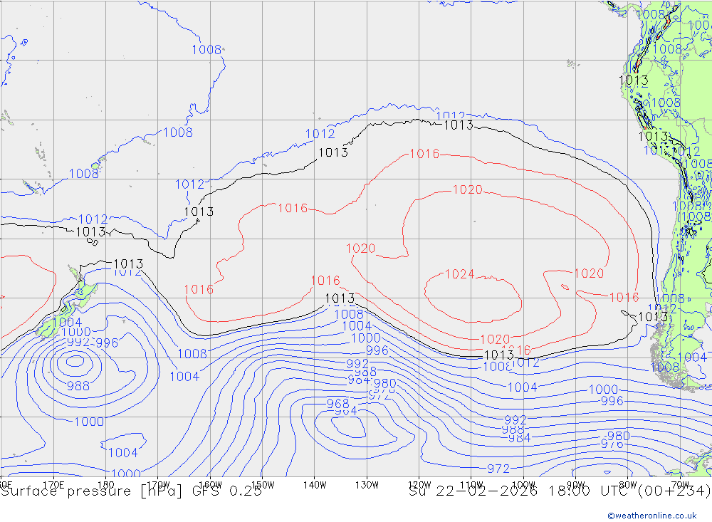
Task: Click the 120W longitude label
Action: [x=419, y=485]
